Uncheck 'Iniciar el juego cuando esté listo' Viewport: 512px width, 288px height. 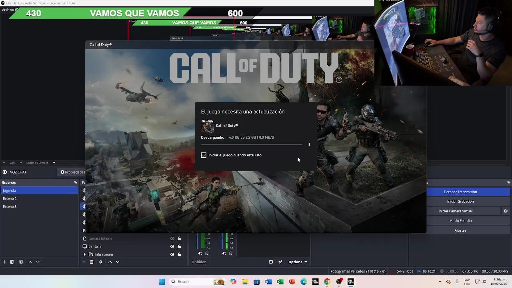point(204,155)
